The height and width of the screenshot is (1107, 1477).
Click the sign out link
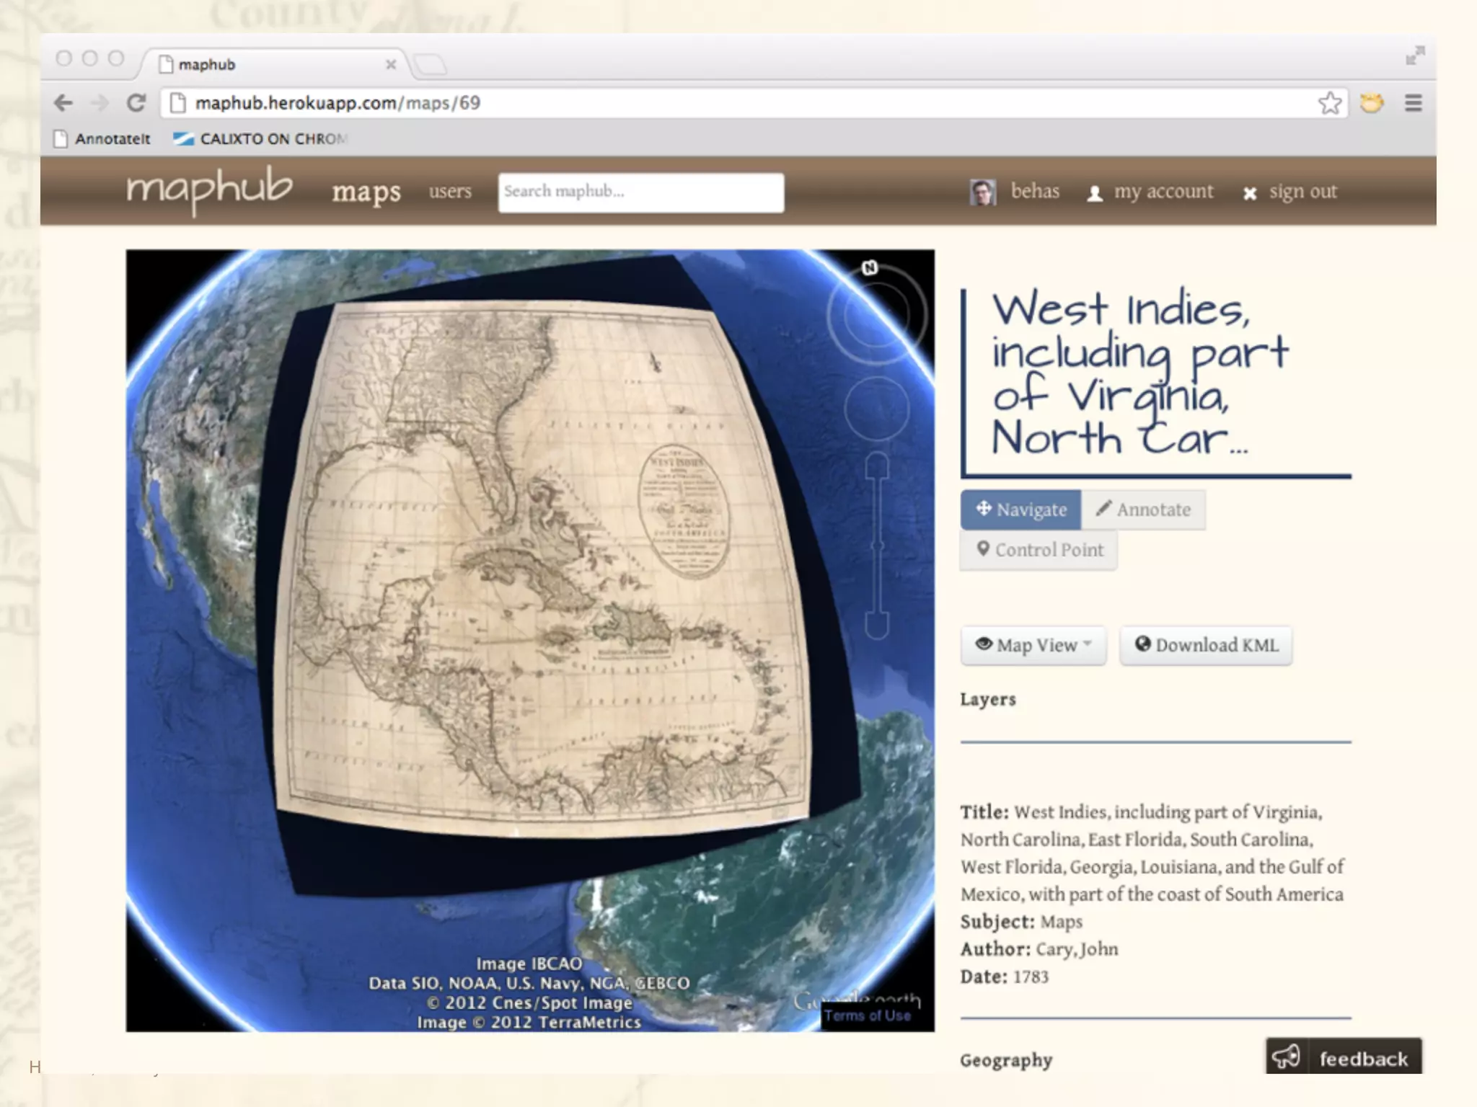(1290, 192)
